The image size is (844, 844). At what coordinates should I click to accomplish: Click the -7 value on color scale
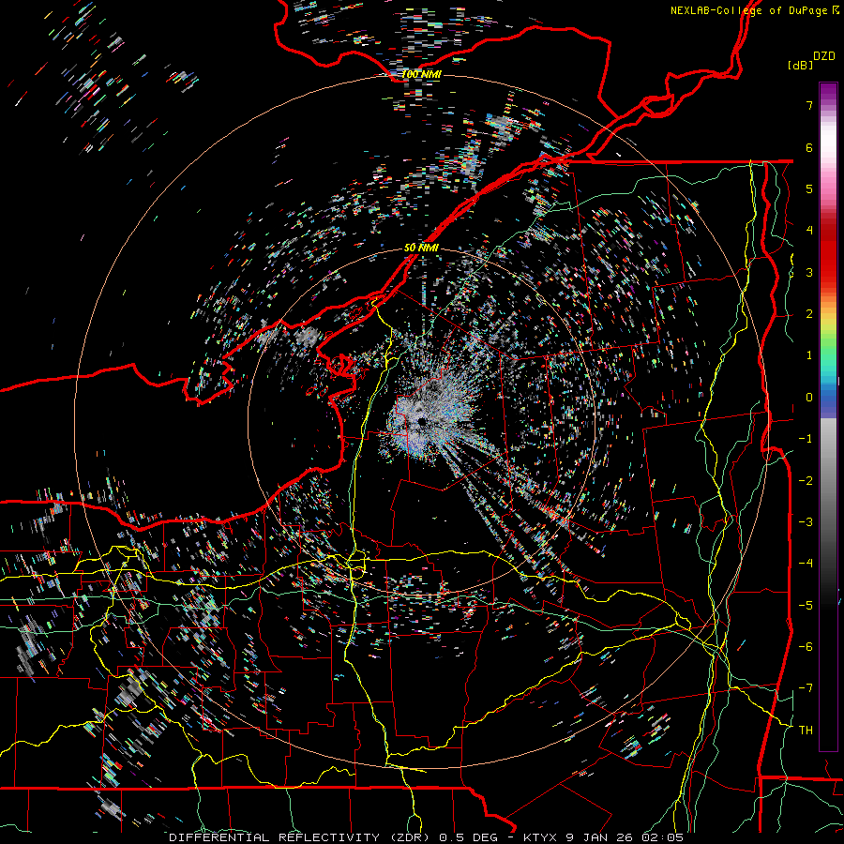[806, 688]
